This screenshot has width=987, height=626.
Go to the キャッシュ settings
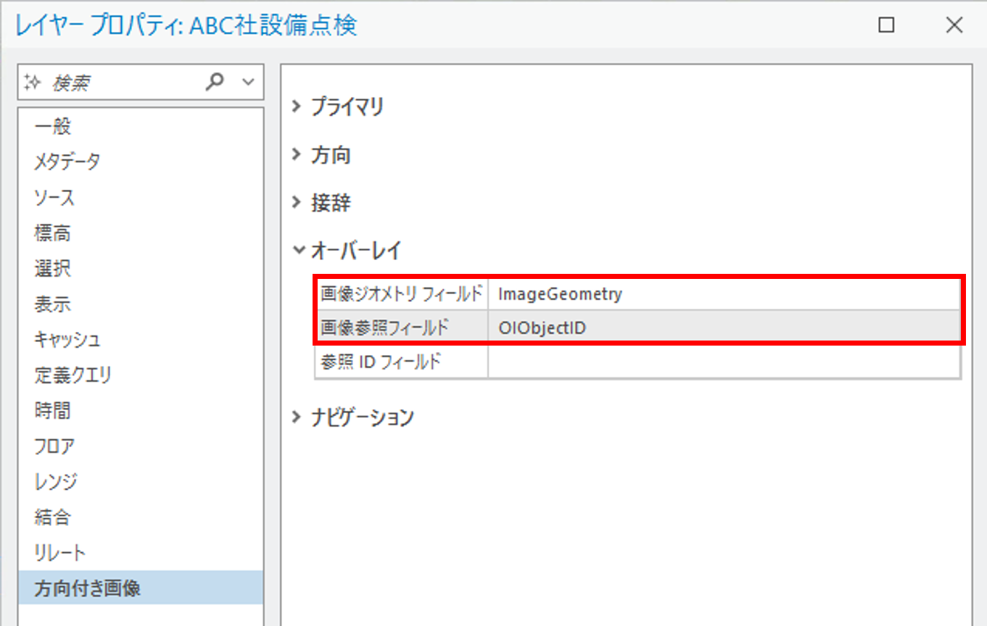[x=67, y=340]
